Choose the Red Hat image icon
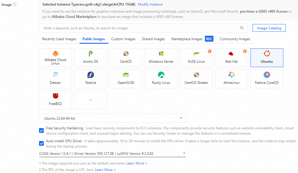This screenshot has width=298, height=173. click(x=231, y=54)
